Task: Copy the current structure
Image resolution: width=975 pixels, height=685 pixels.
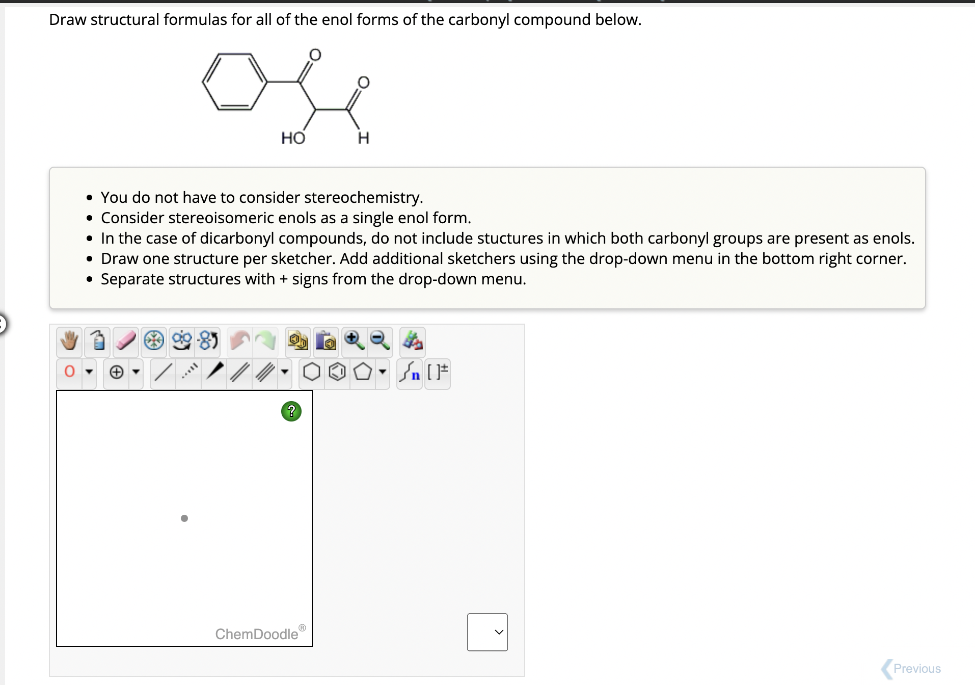Action: pos(298,341)
